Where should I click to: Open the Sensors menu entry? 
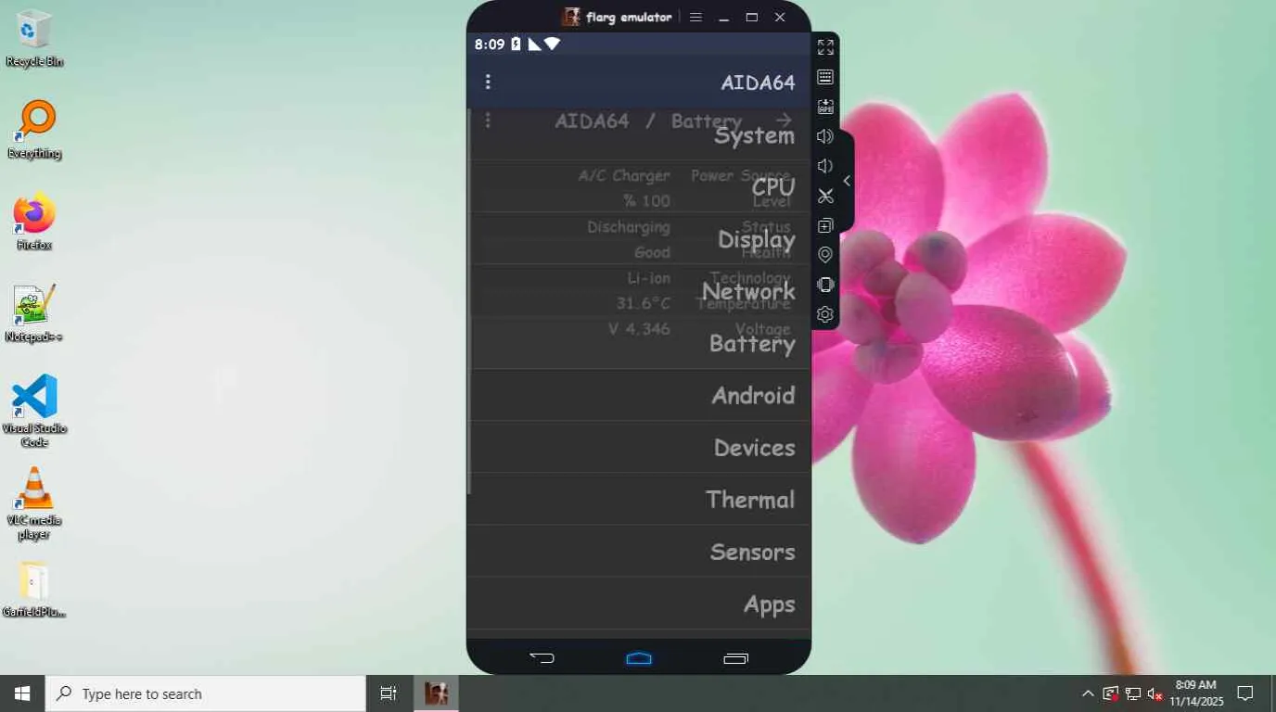click(639, 551)
